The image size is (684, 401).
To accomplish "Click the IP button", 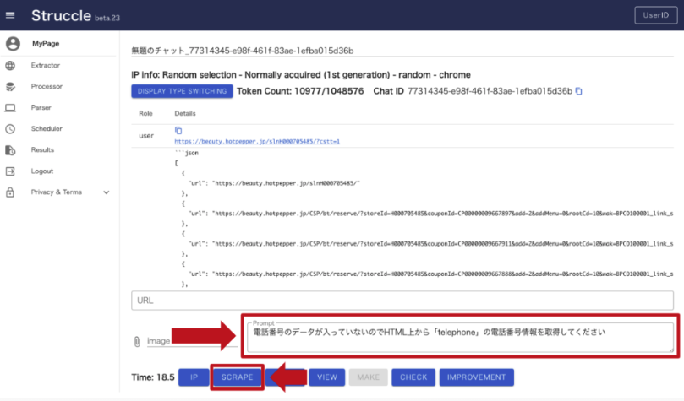I will 194,377.
